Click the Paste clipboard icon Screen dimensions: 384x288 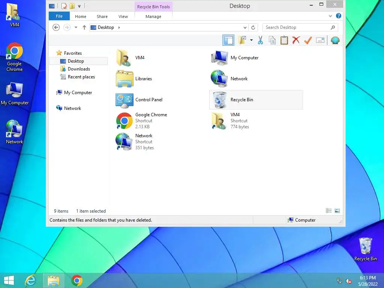click(x=284, y=40)
